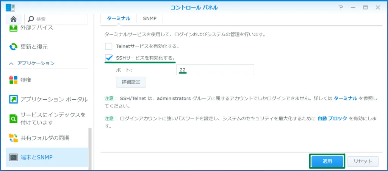The height and width of the screenshot is (171, 388).
Task: Open Update and Restore (更新と復元) icon
Action: [13, 47]
